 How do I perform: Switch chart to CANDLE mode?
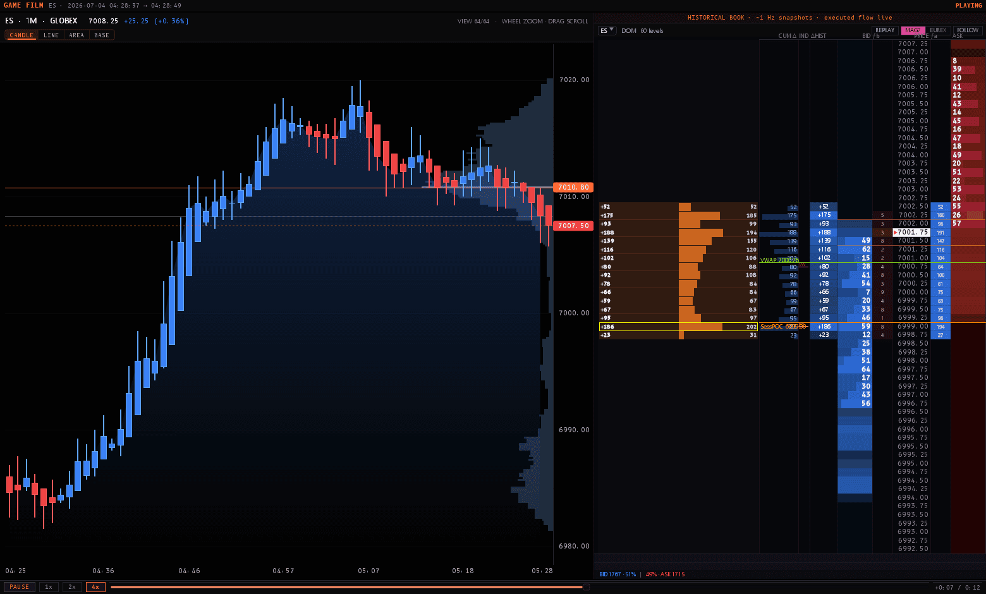(21, 35)
